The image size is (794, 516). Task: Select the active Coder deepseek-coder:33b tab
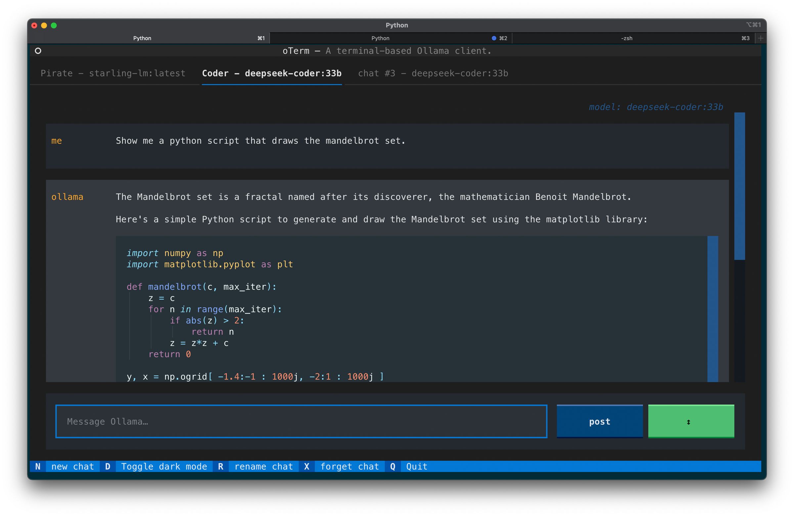coord(272,73)
